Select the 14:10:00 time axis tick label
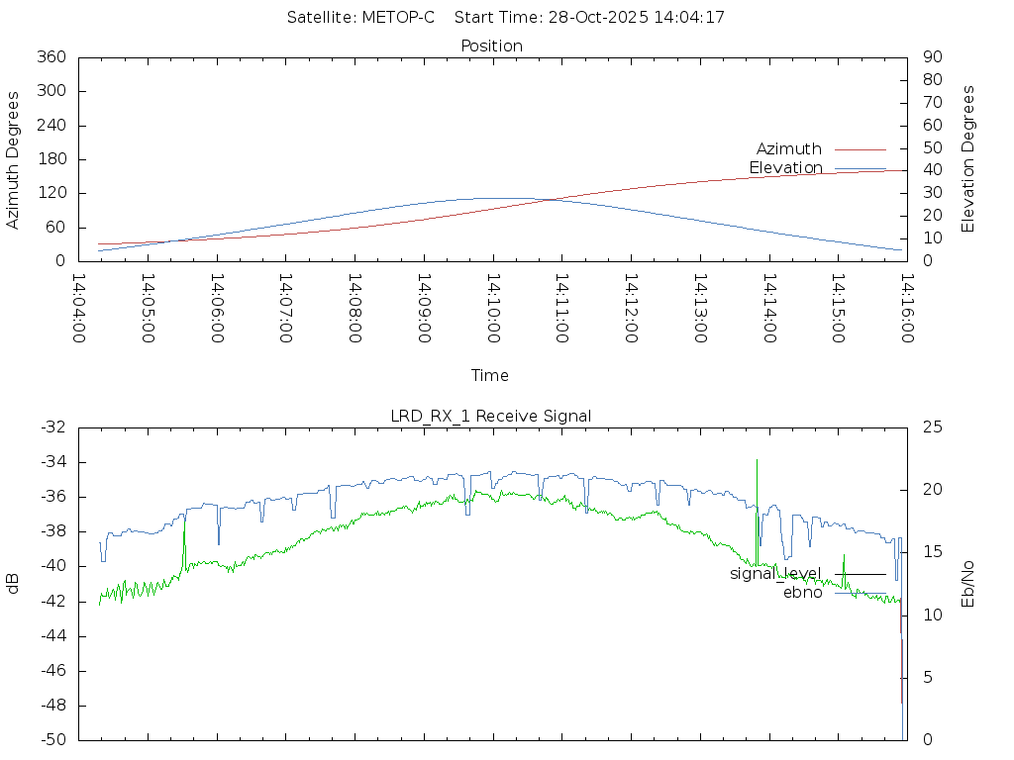The height and width of the screenshot is (760, 1014). pos(493,308)
